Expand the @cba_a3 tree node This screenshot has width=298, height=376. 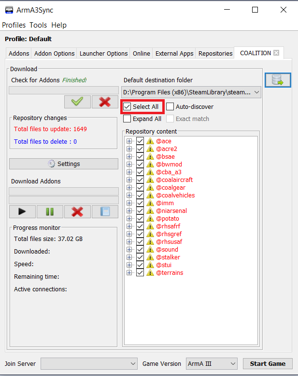tap(129, 172)
